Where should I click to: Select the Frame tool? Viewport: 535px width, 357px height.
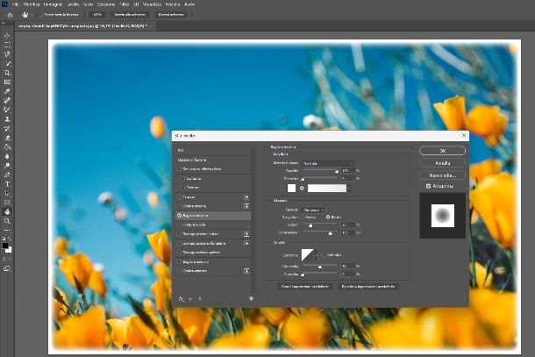click(x=7, y=82)
